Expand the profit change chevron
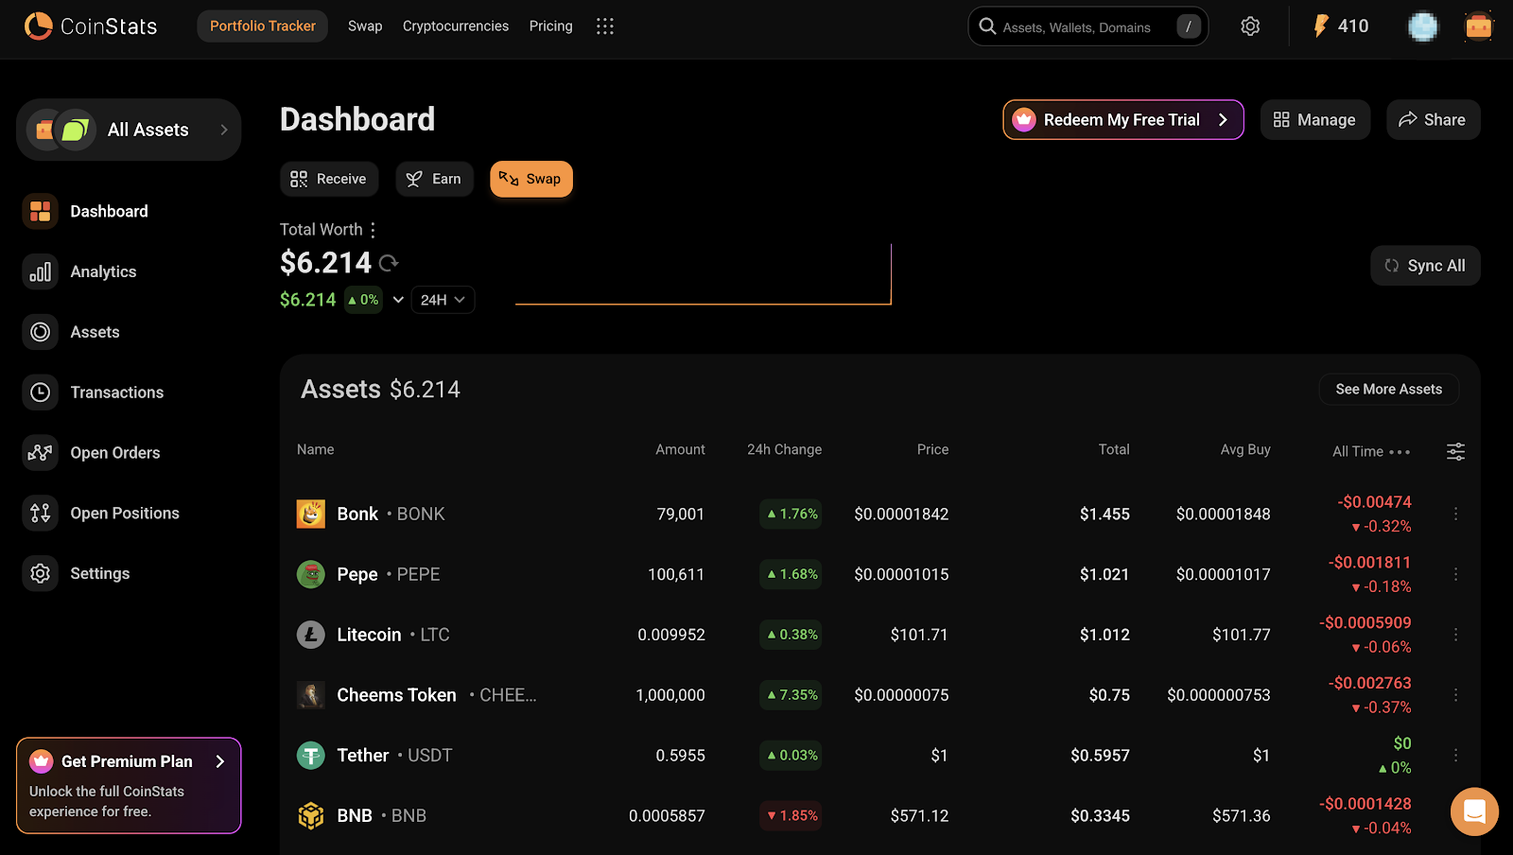 point(398,300)
